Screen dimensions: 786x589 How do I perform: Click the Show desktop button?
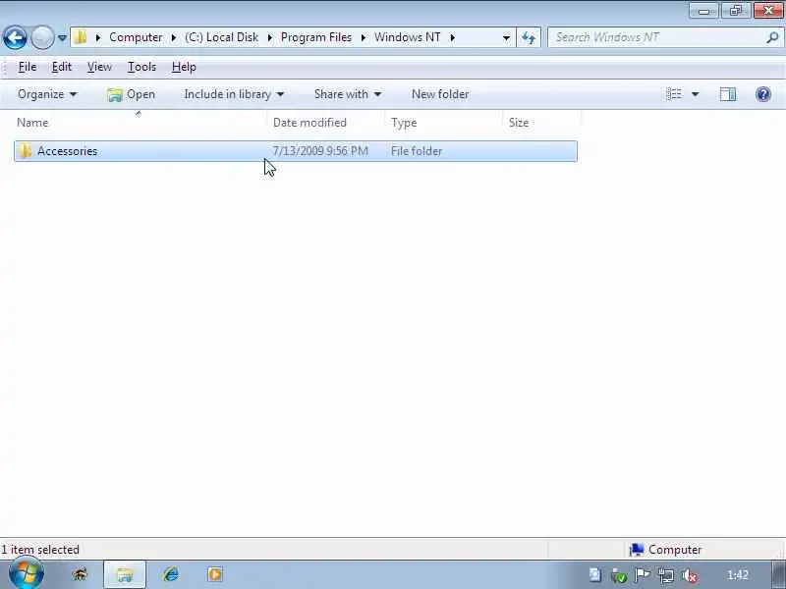[778, 574]
